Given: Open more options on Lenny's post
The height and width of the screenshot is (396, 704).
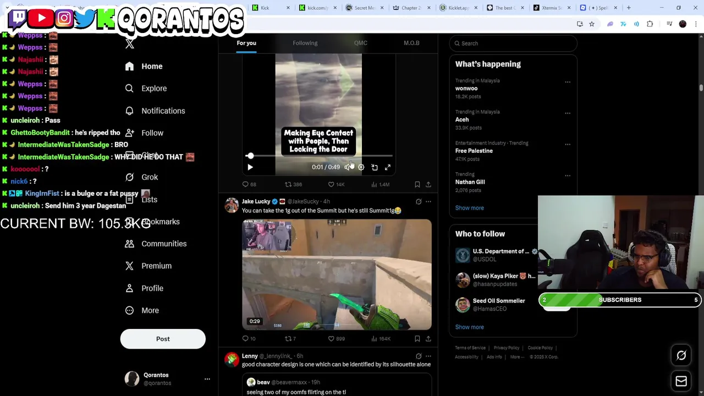Looking at the screenshot, I should 428,356.
